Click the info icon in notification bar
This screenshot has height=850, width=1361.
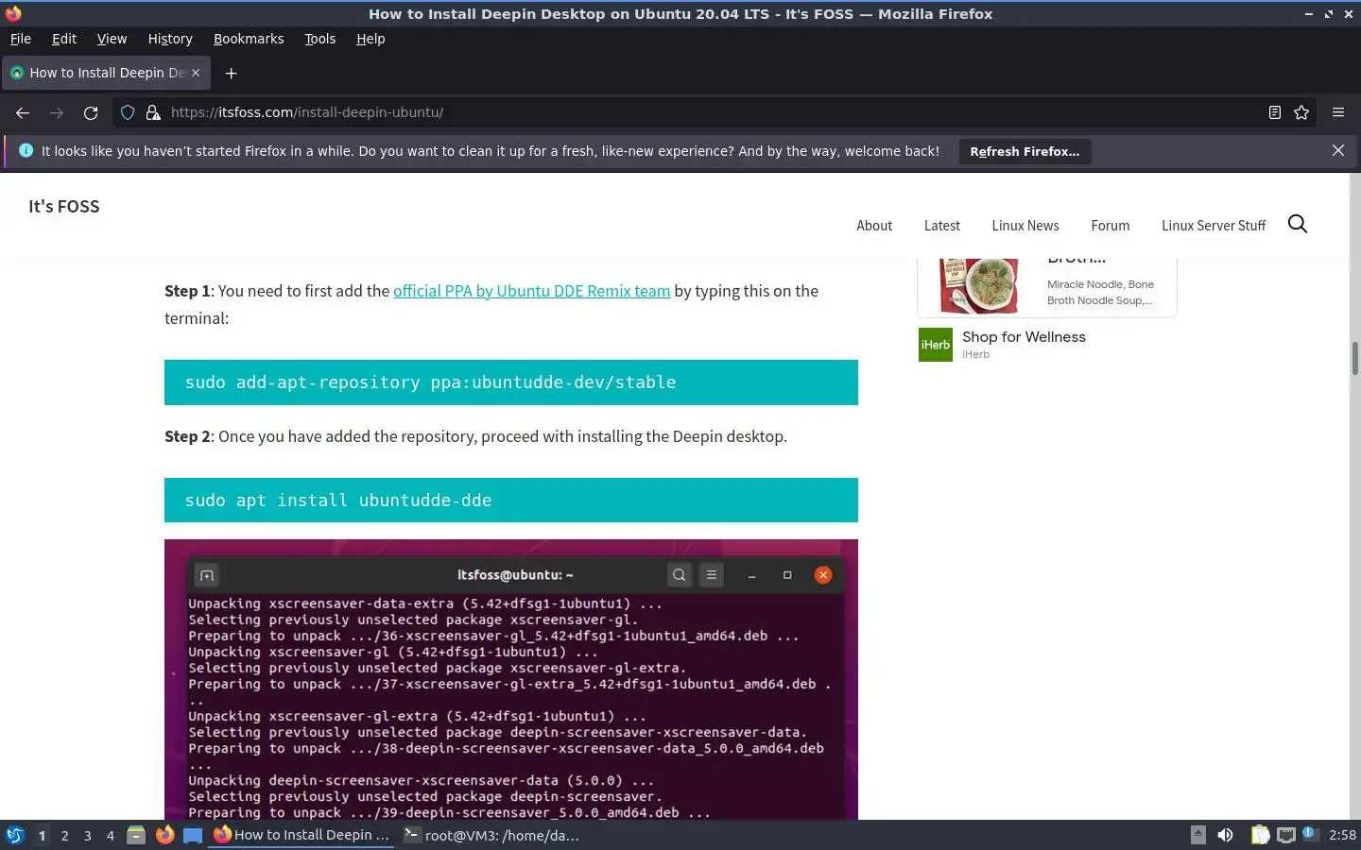(x=26, y=150)
